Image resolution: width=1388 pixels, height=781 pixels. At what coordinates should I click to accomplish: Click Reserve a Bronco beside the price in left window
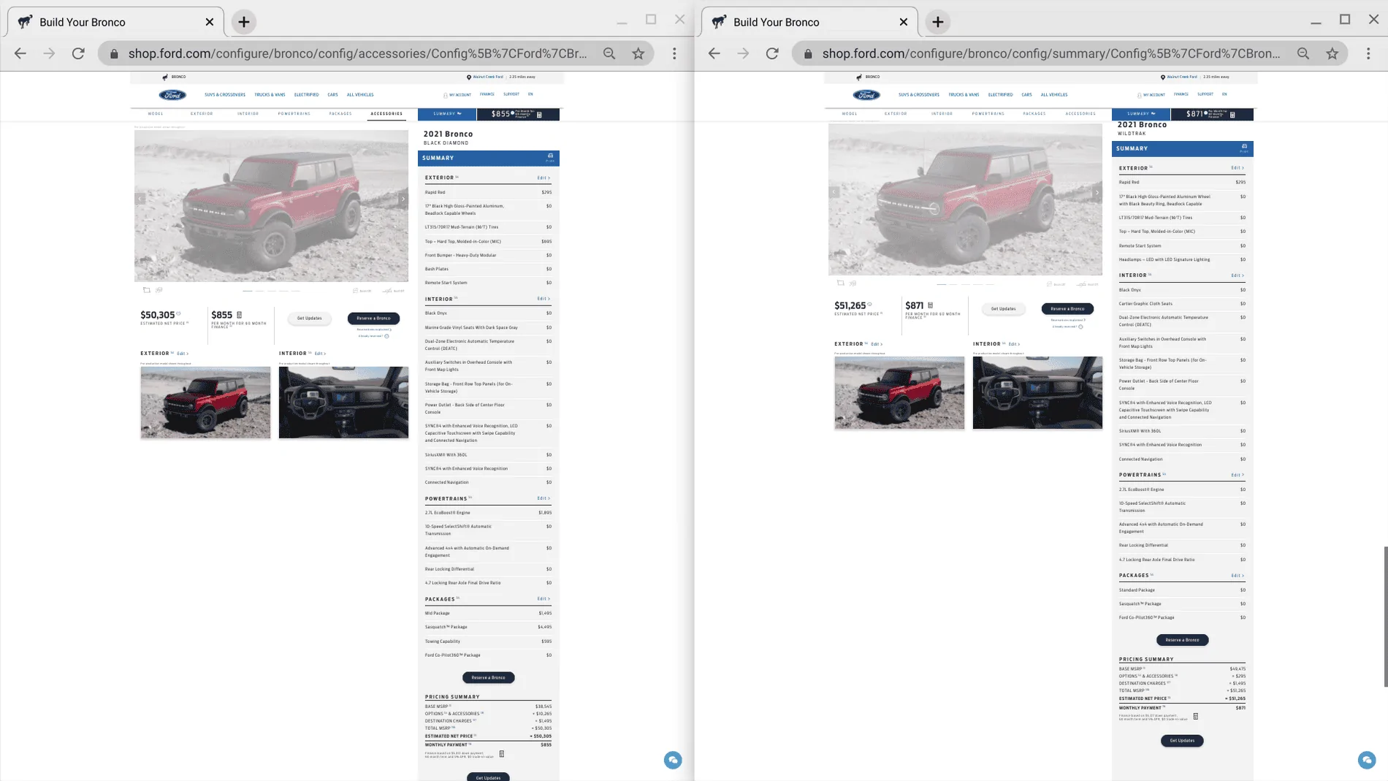click(373, 318)
